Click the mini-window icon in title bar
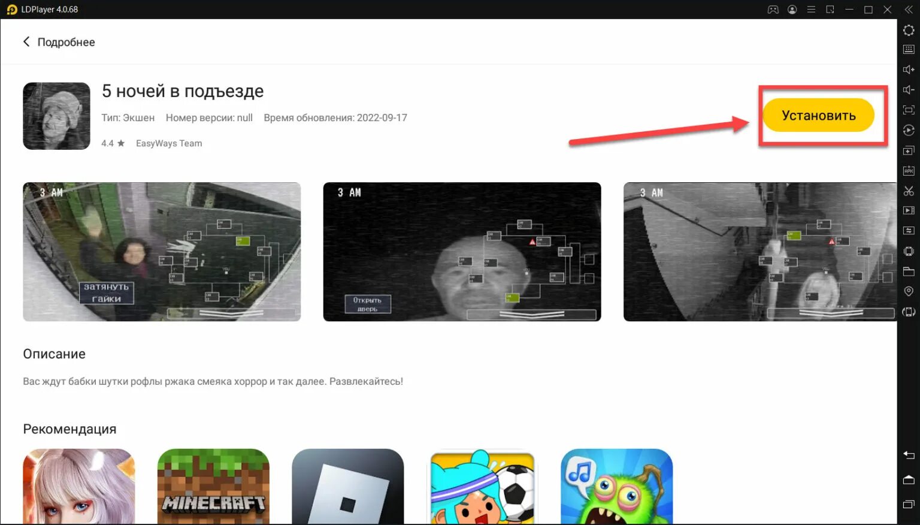The image size is (920, 525). coord(830,10)
